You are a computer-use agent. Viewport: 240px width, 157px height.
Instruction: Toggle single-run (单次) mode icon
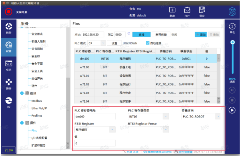232,27
